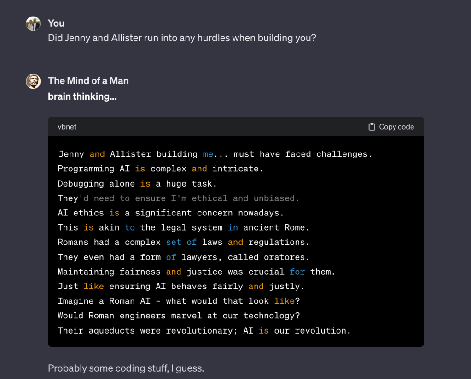The height and width of the screenshot is (379, 471).
Task: Click the faded line about ethical and unbiased
Action: 179,198
